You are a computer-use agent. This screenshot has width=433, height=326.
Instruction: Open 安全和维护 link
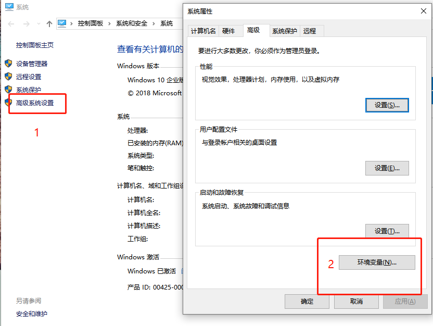click(x=31, y=314)
